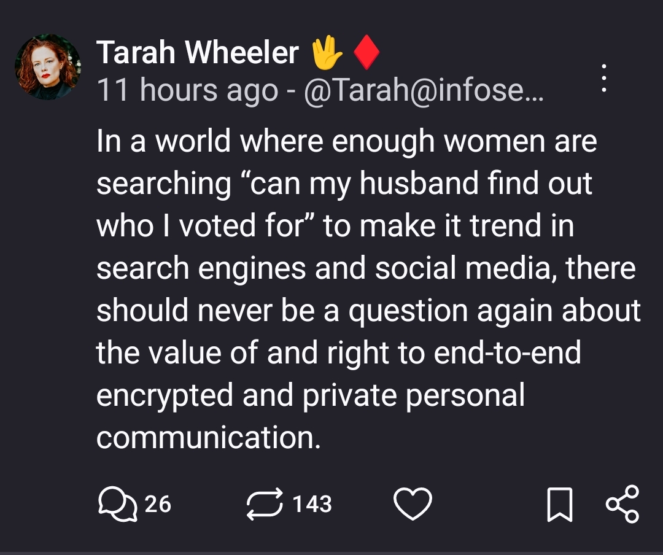Open the share options icon
Image resolution: width=663 pixels, height=555 pixels.
[x=622, y=505]
